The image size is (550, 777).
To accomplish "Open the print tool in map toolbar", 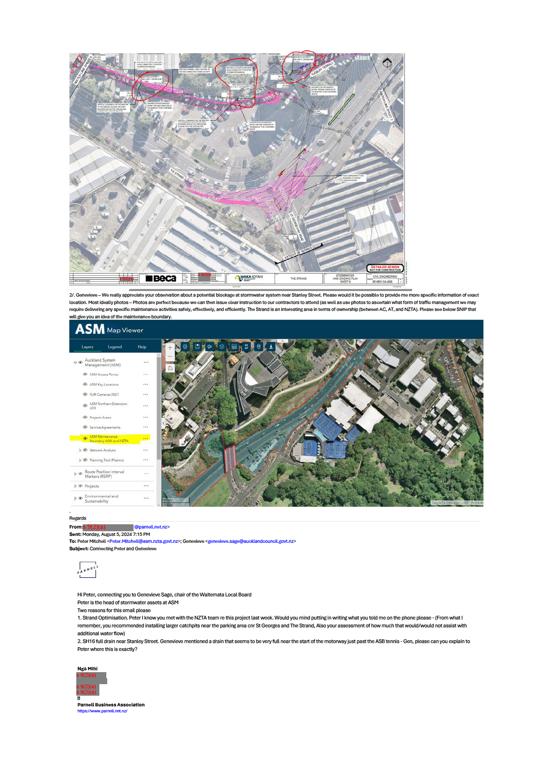I will pos(185,346).
